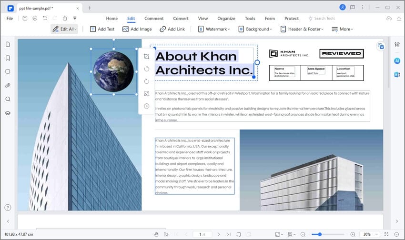This screenshot has height=240, width=405.
Task: Open the attachments paperclip panel
Action: tap(8, 85)
